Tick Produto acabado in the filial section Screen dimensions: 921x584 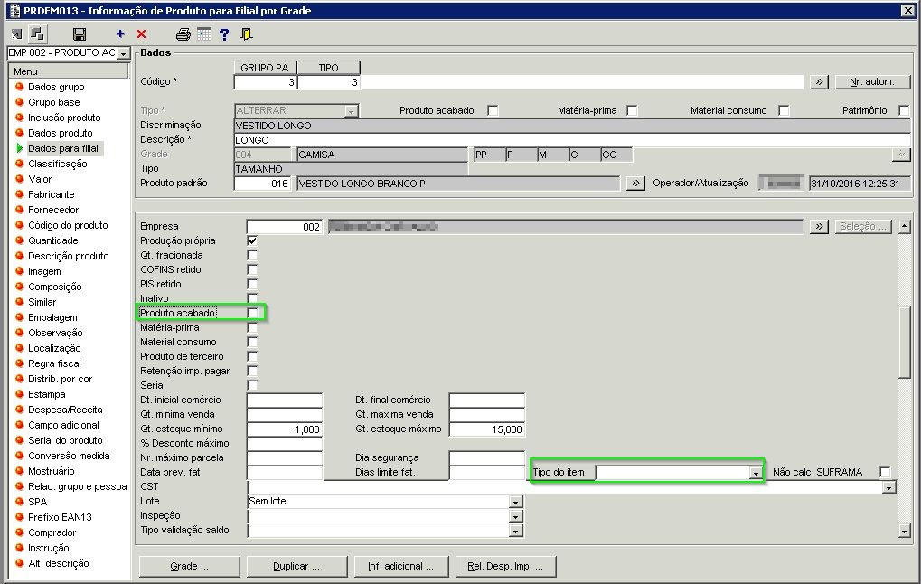252,313
